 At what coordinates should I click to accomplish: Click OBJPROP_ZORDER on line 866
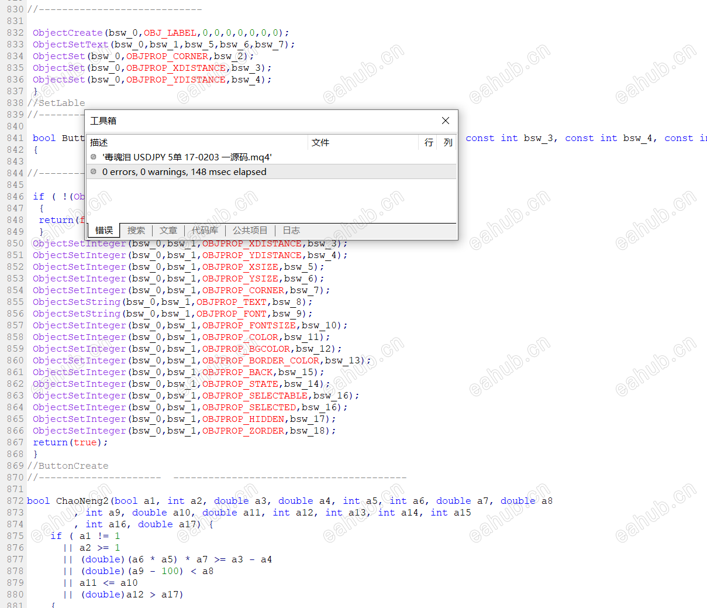243,431
